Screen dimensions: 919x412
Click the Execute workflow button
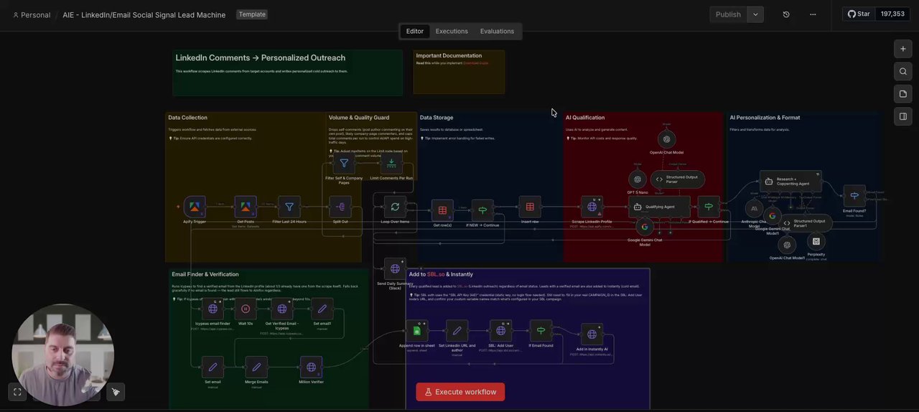coord(460,392)
